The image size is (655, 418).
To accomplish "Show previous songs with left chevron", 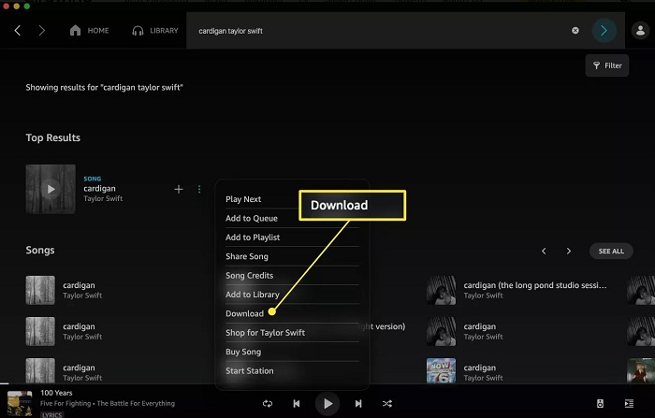I will [x=544, y=251].
